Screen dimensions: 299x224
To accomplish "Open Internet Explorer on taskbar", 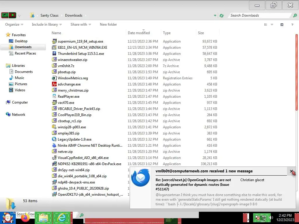I will (62, 218).
